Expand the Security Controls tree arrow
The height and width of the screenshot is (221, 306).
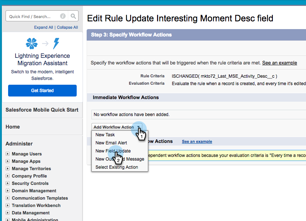(x=7, y=183)
